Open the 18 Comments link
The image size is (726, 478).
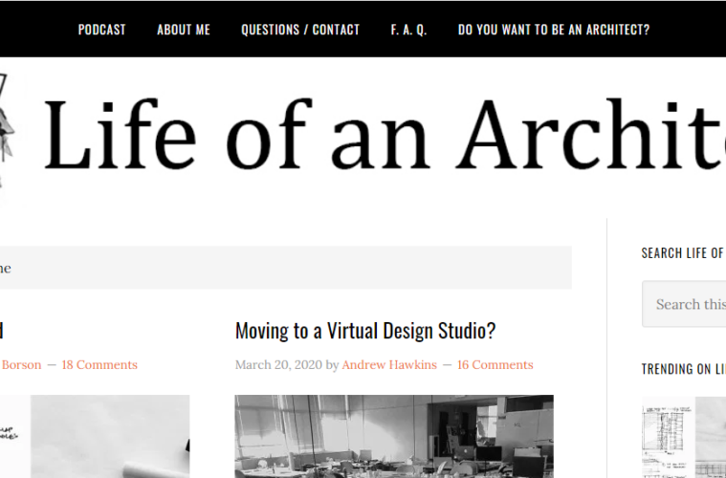[99, 365]
